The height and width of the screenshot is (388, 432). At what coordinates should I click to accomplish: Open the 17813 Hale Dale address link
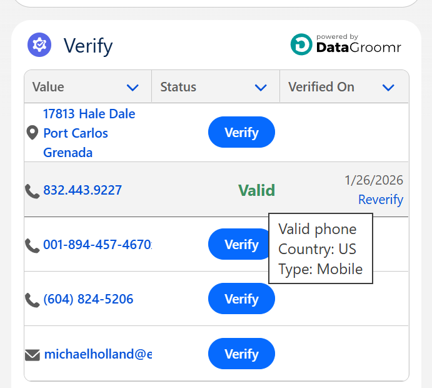tap(89, 114)
